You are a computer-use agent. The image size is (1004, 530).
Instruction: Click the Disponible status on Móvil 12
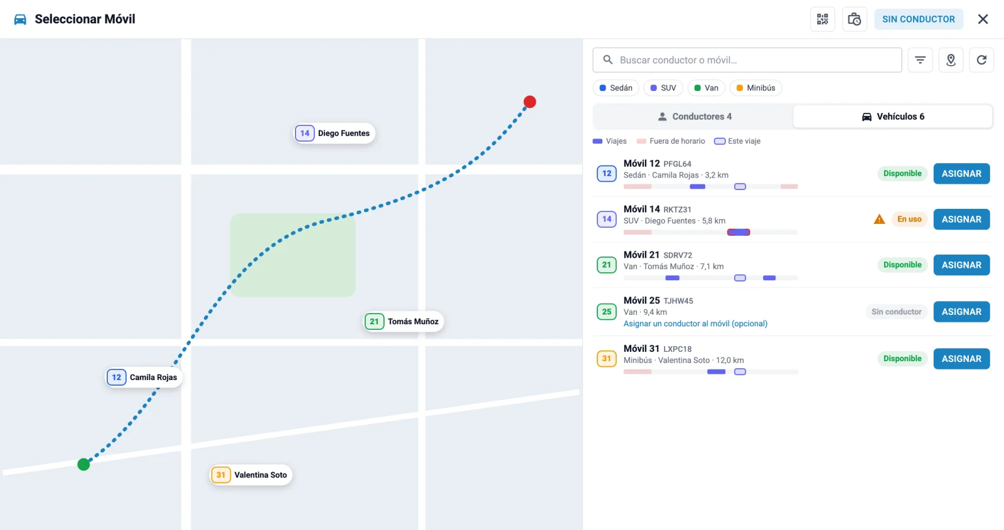click(902, 174)
